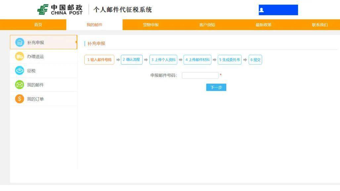Screen dimensions: 340x191
Task: Select step 5 生成委托书
Action: [x=230, y=60]
